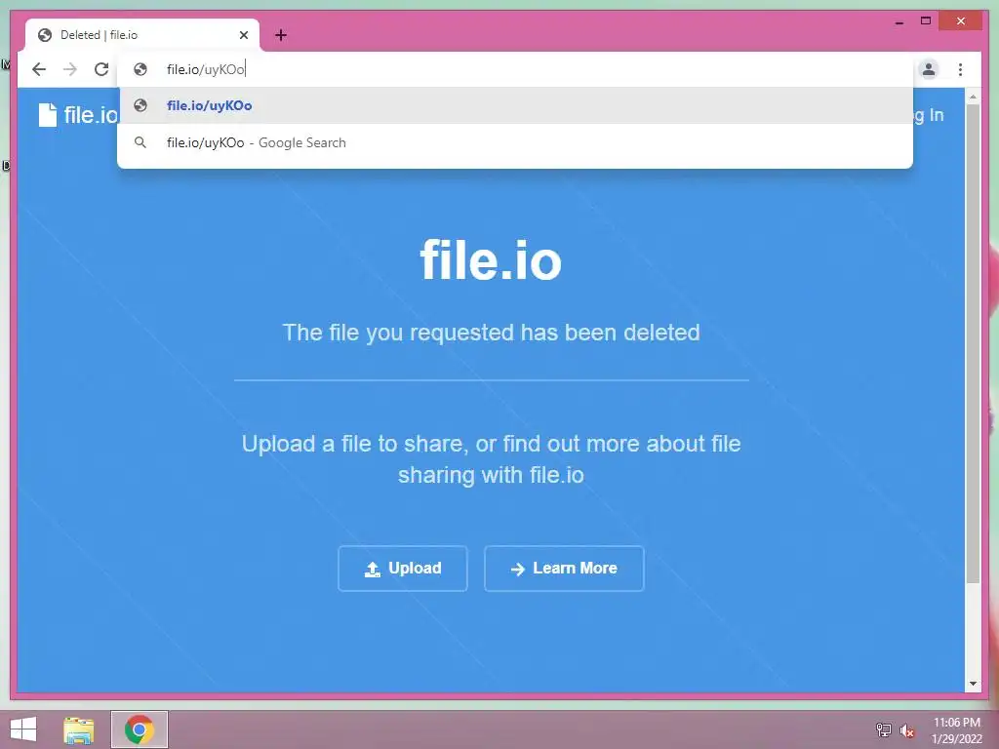Click the Chrome icon in the taskbar
Screen dimensions: 999x749
pyautogui.click(x=139, y=729)
